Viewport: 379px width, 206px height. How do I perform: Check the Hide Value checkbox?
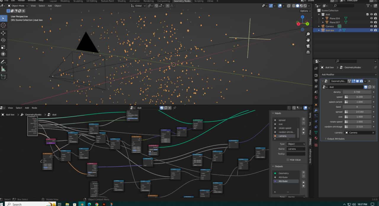point(288,160)
